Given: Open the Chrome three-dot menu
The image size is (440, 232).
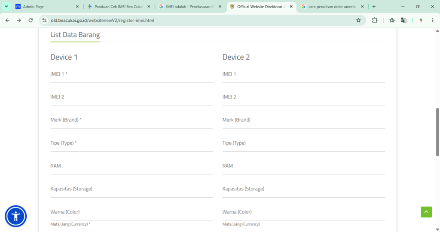Looking at the screenshot, I should pos(432,20).
